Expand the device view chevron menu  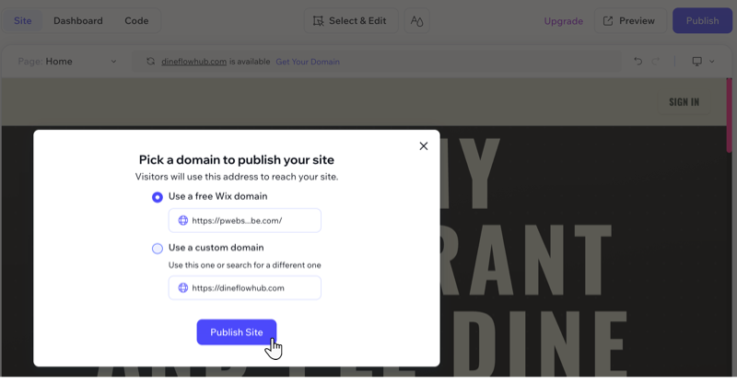711,62
